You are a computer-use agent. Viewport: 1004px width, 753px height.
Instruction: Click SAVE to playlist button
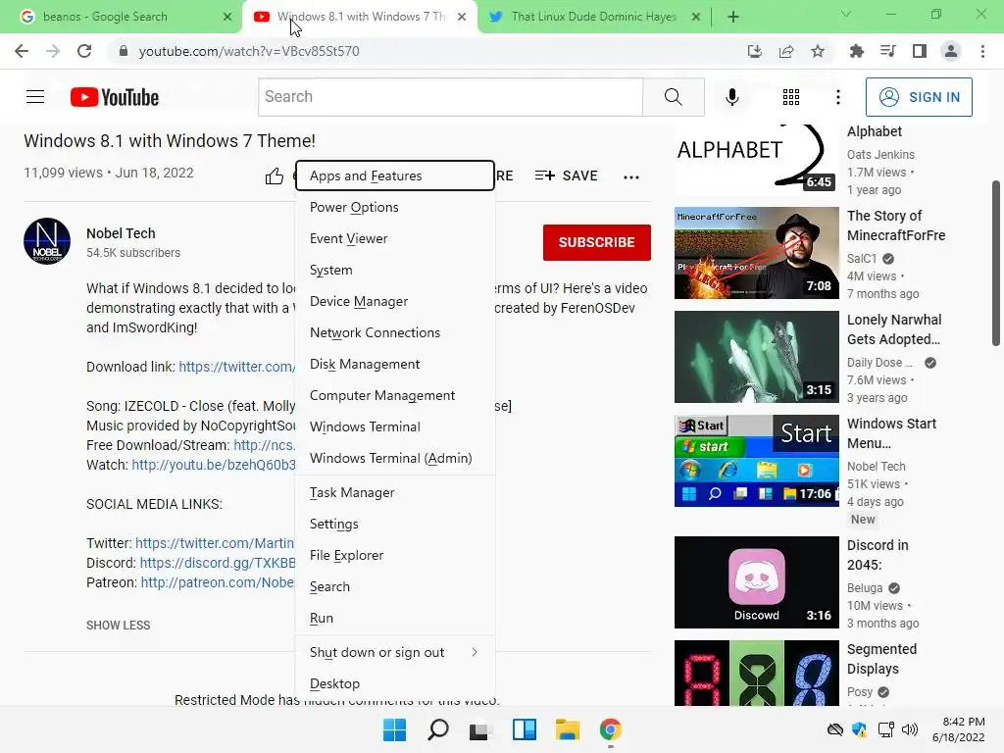point(566,176)
